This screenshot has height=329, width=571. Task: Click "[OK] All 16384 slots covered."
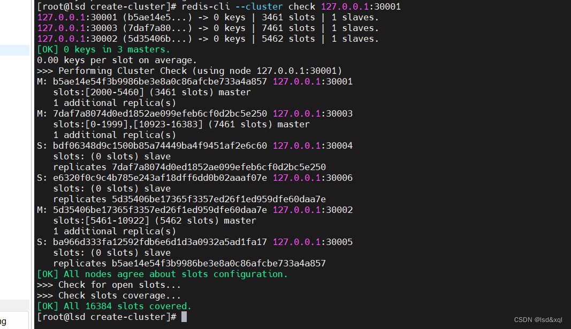tap(115, 306)
